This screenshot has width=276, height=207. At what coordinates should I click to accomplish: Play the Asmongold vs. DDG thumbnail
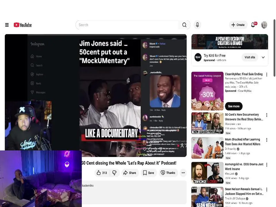point(207,173)
